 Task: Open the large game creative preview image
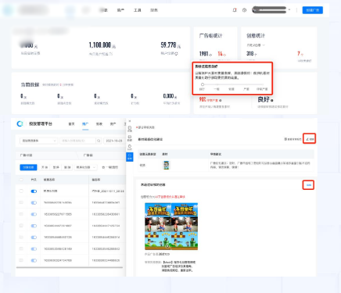171,227
